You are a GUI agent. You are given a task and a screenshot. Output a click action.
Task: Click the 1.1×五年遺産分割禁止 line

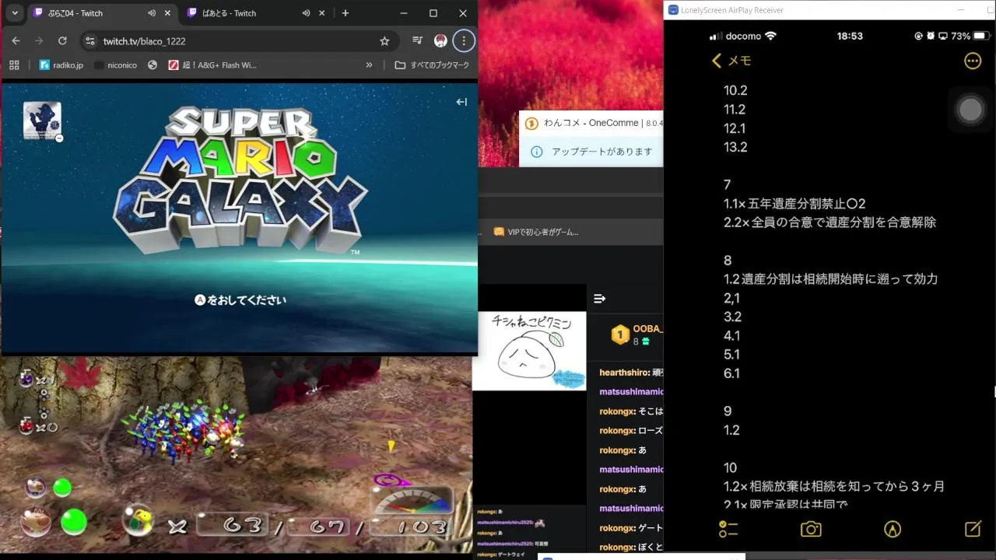tap(794, 204)
